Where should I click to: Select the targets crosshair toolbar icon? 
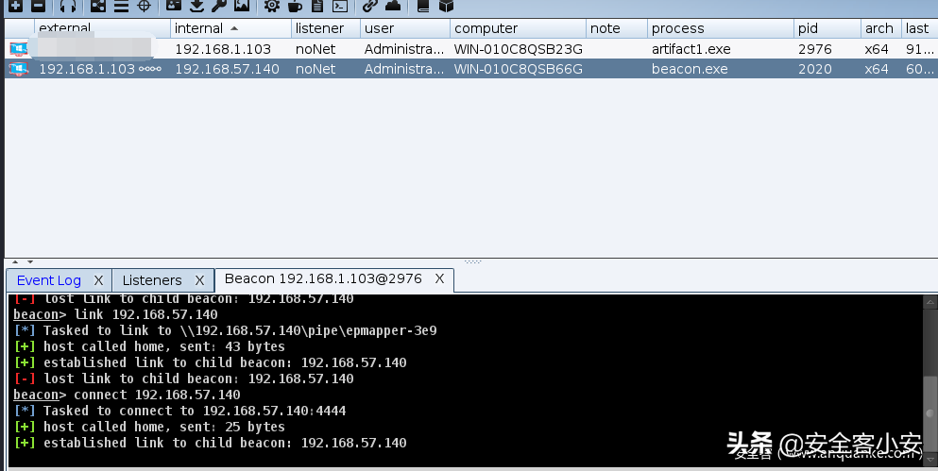pos(145,6)
